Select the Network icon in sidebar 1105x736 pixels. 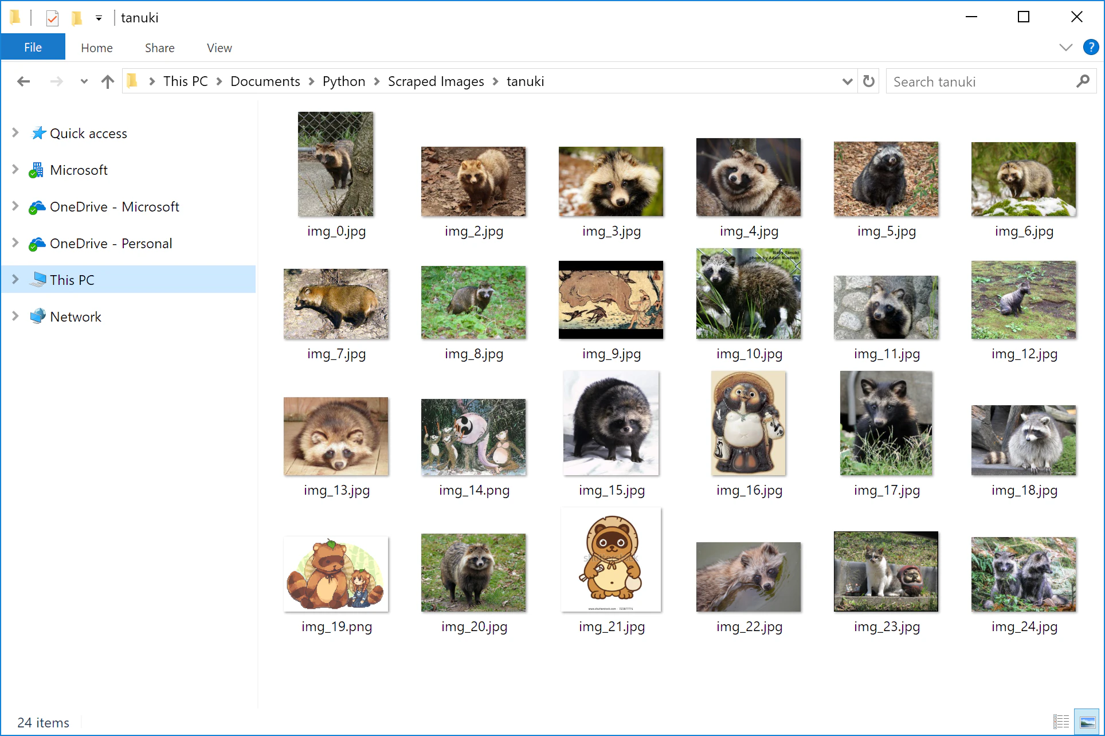point(38,316)
